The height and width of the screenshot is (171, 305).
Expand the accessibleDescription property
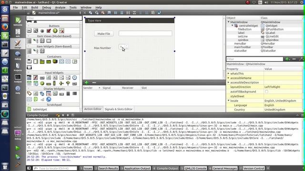(228, 82)
